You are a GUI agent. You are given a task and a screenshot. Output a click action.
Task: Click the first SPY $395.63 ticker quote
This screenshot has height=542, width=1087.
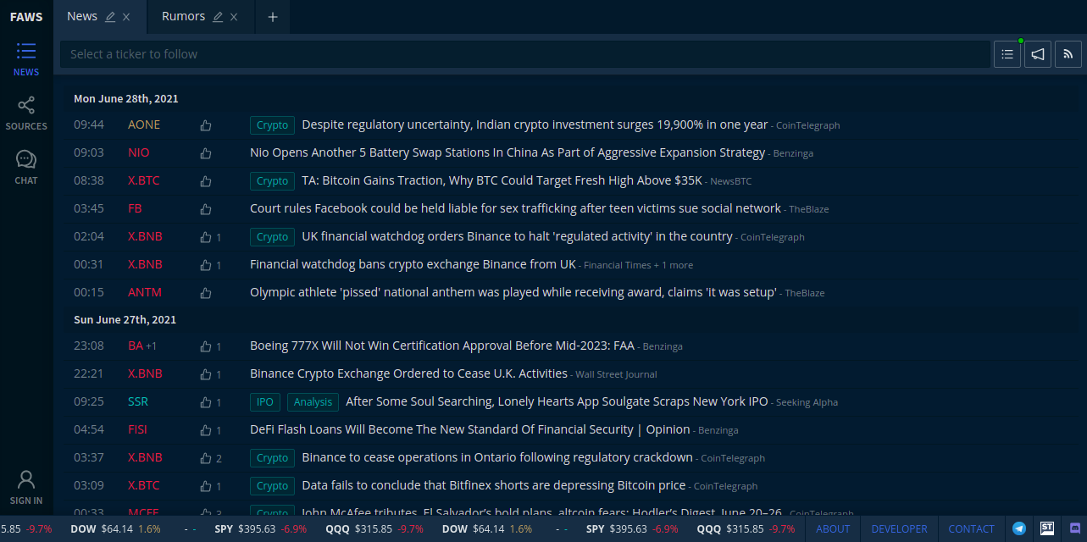260,528
